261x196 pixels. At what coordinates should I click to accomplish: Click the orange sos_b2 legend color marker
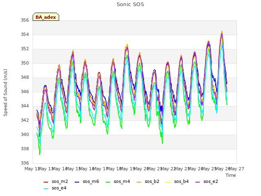(139, 182)
